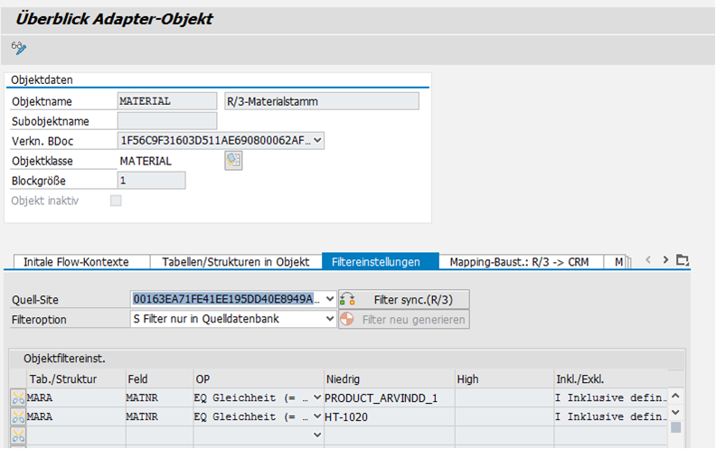
Task: Click the sync icon beside Quell-Site
Action: pos(347,299)
